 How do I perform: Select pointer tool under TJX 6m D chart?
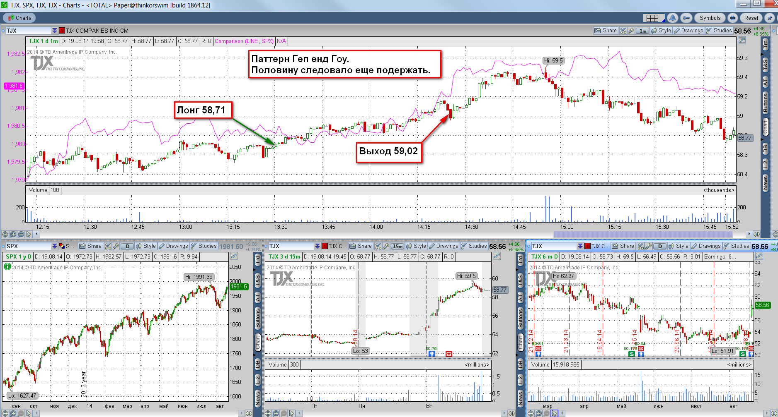tap(554, 413)
